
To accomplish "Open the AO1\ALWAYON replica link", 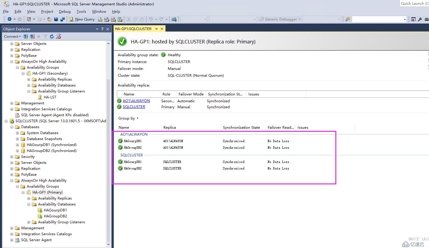I will [136, 101].
